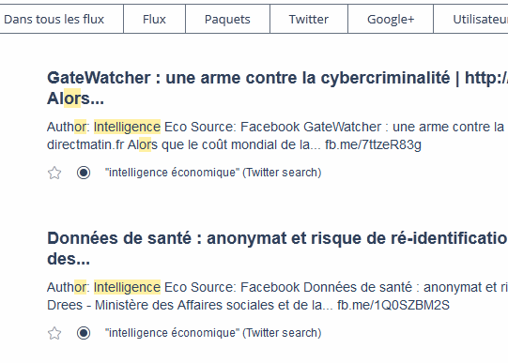508x363 pixels.
Task: Open the GateWatcher cybercriminalité article title
Action: click(277, 88)
